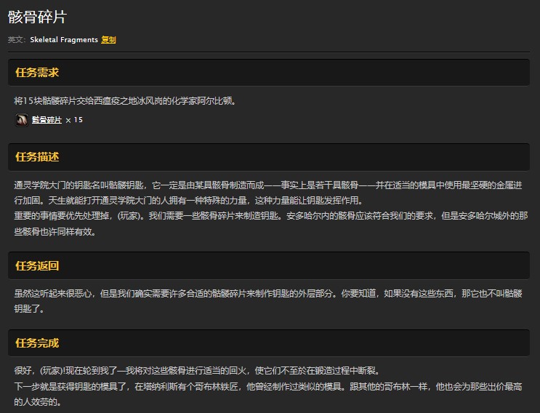This screenshot has height=413, width=540.
Task: Click the 骸骨碎片 item icon
Action: (x=22, y=120)
